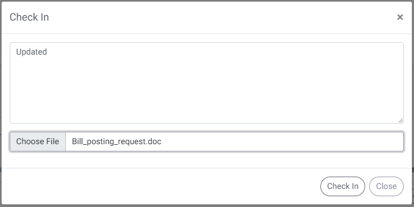This screenshot has height=207, width=414.
Task: Click the selected .doc filename text
Action: 116,142
